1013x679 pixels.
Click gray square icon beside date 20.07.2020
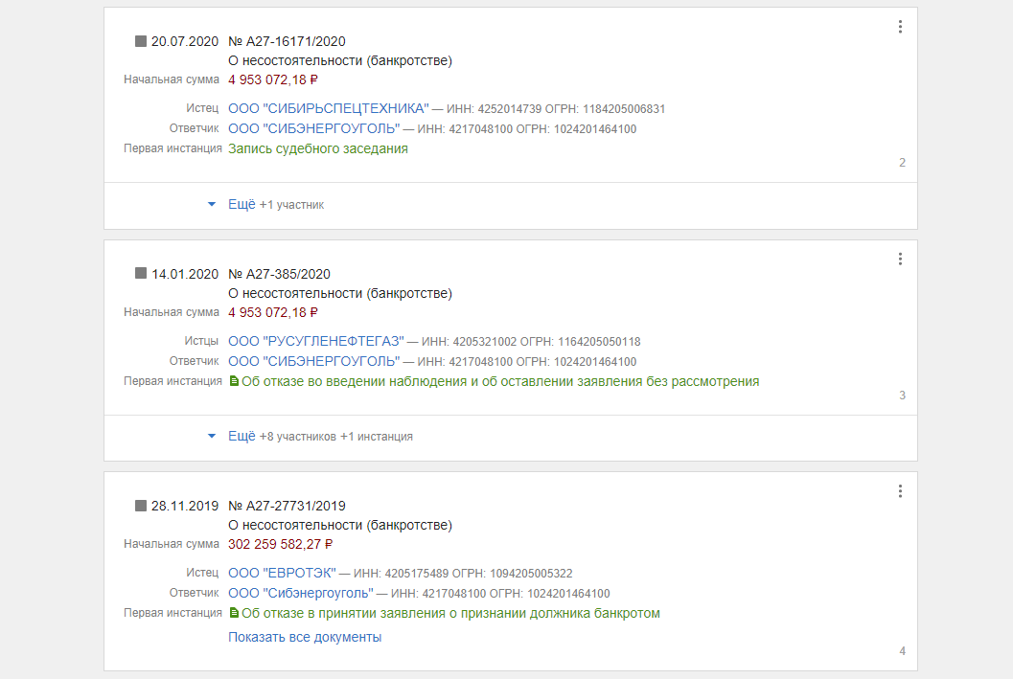[141, 41]
